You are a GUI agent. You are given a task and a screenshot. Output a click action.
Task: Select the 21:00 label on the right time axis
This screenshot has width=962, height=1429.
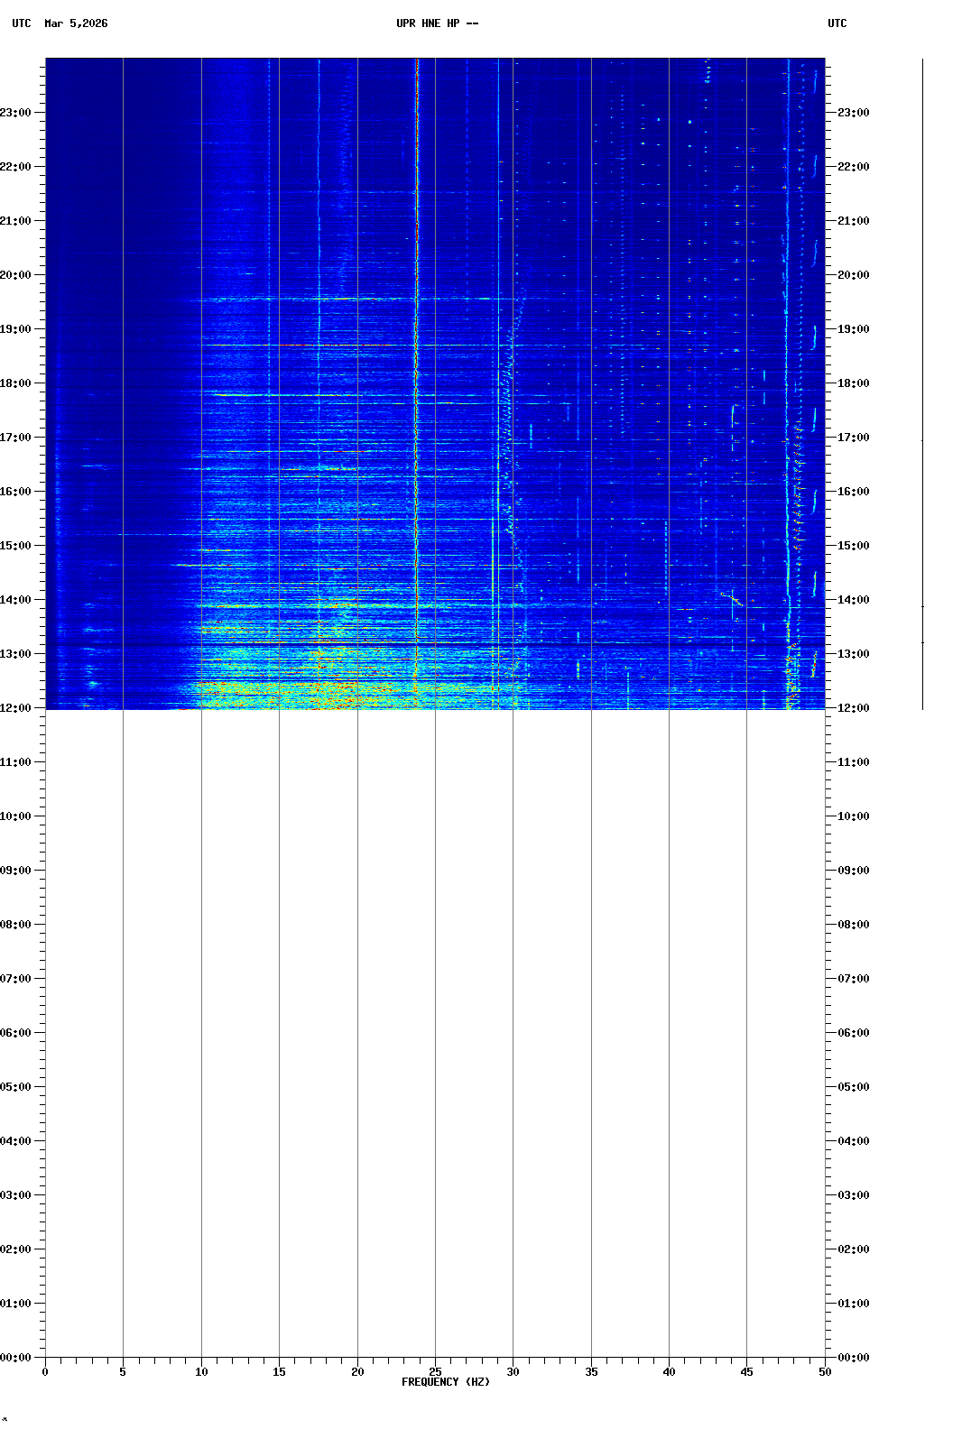853,221
